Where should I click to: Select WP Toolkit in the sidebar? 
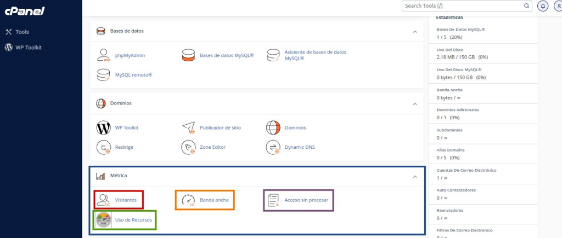tap(28, 48)
